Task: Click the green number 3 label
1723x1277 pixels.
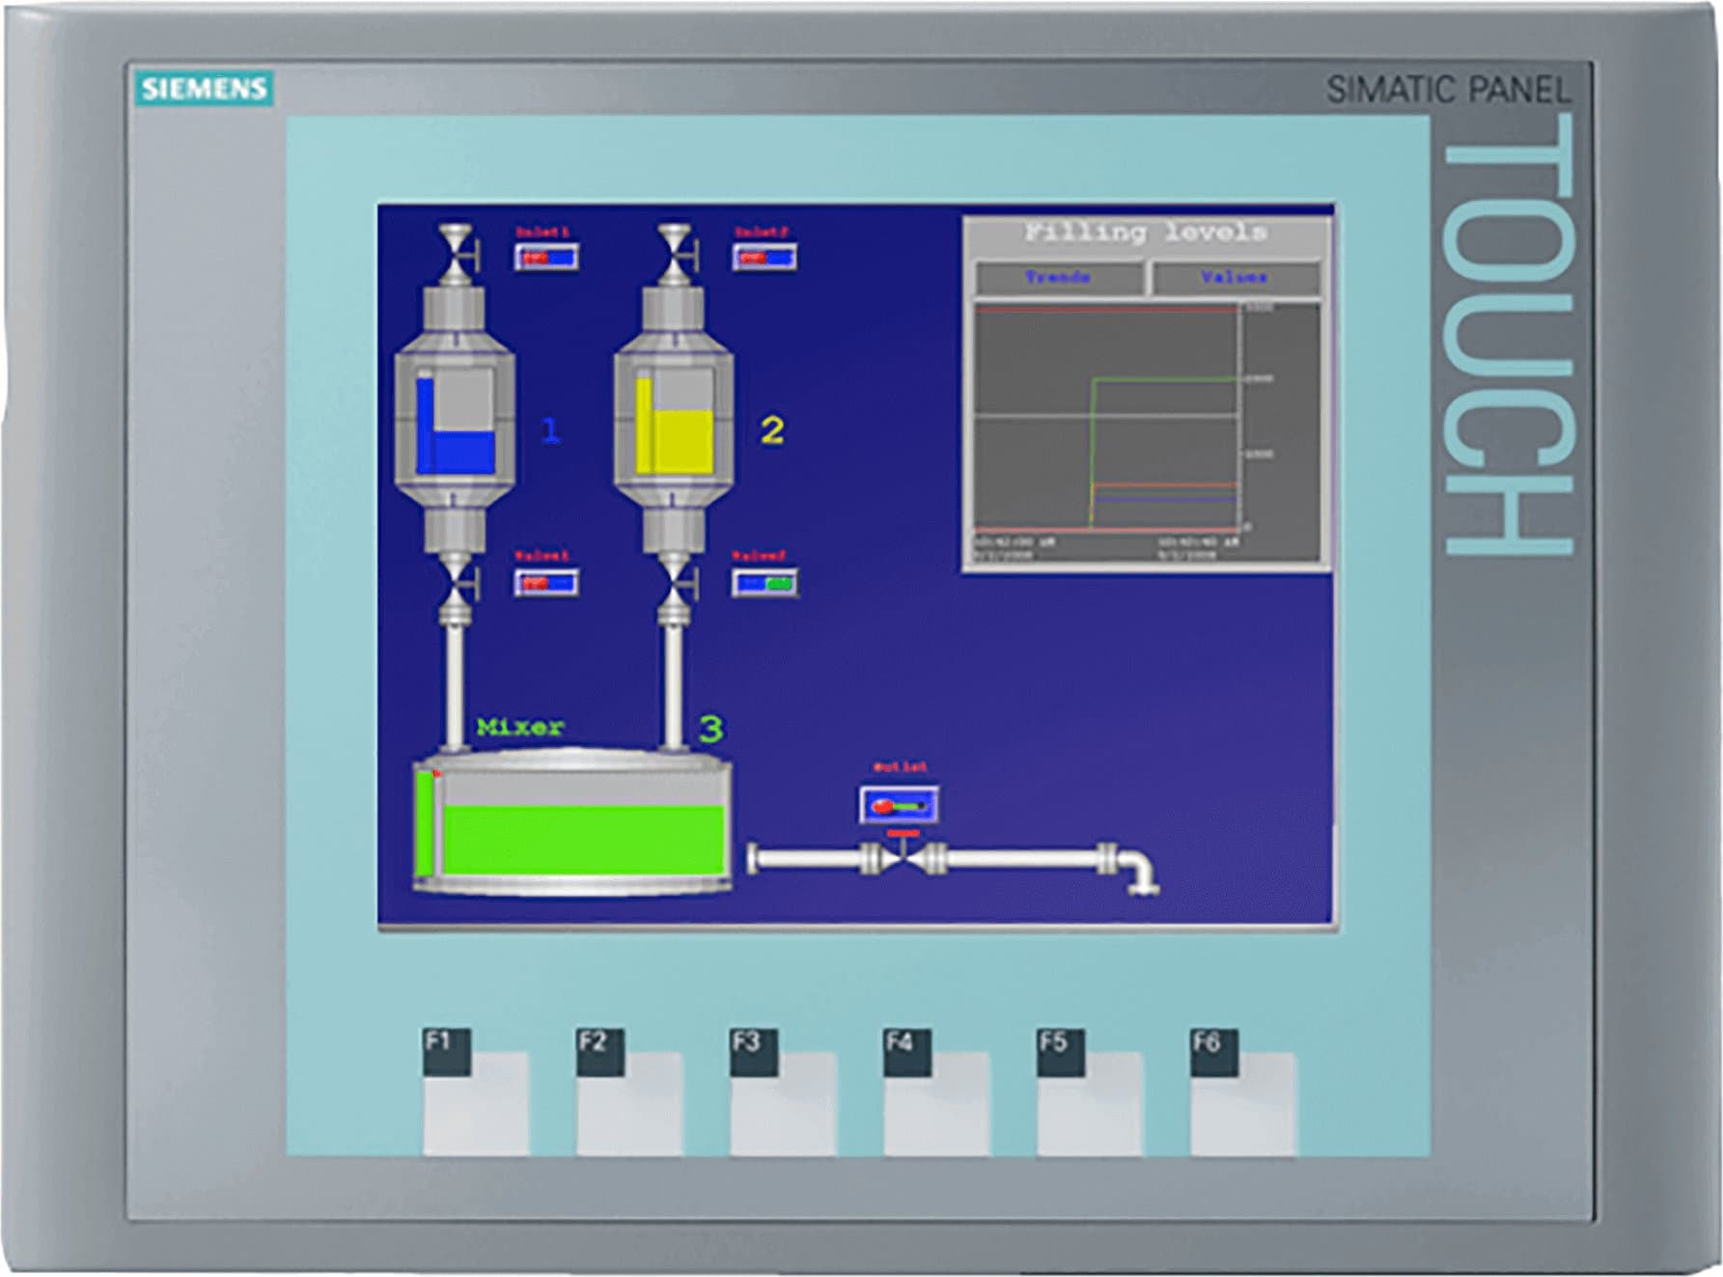Action: tap(710, 729)
